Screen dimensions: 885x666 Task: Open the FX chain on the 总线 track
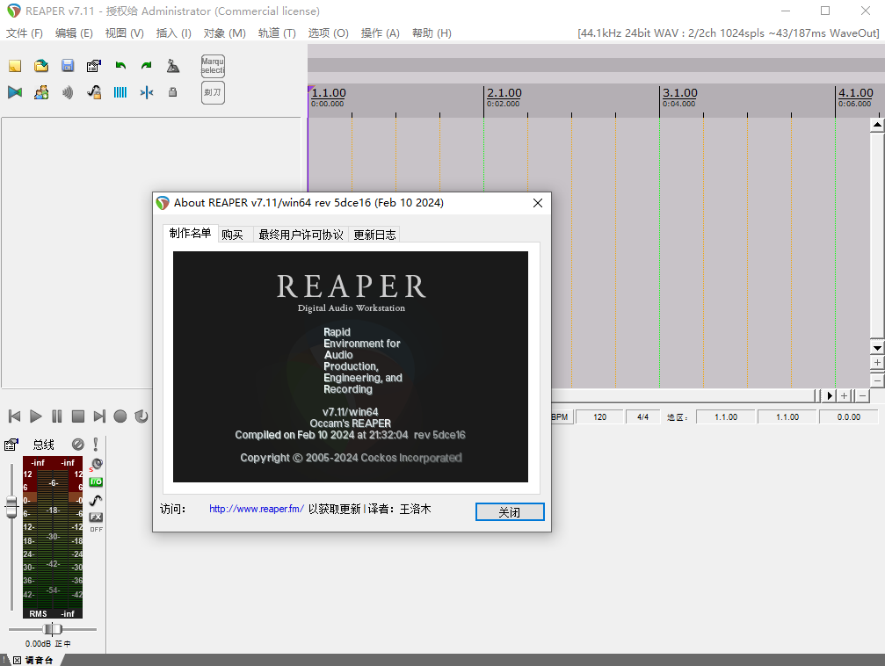point(95,518)
